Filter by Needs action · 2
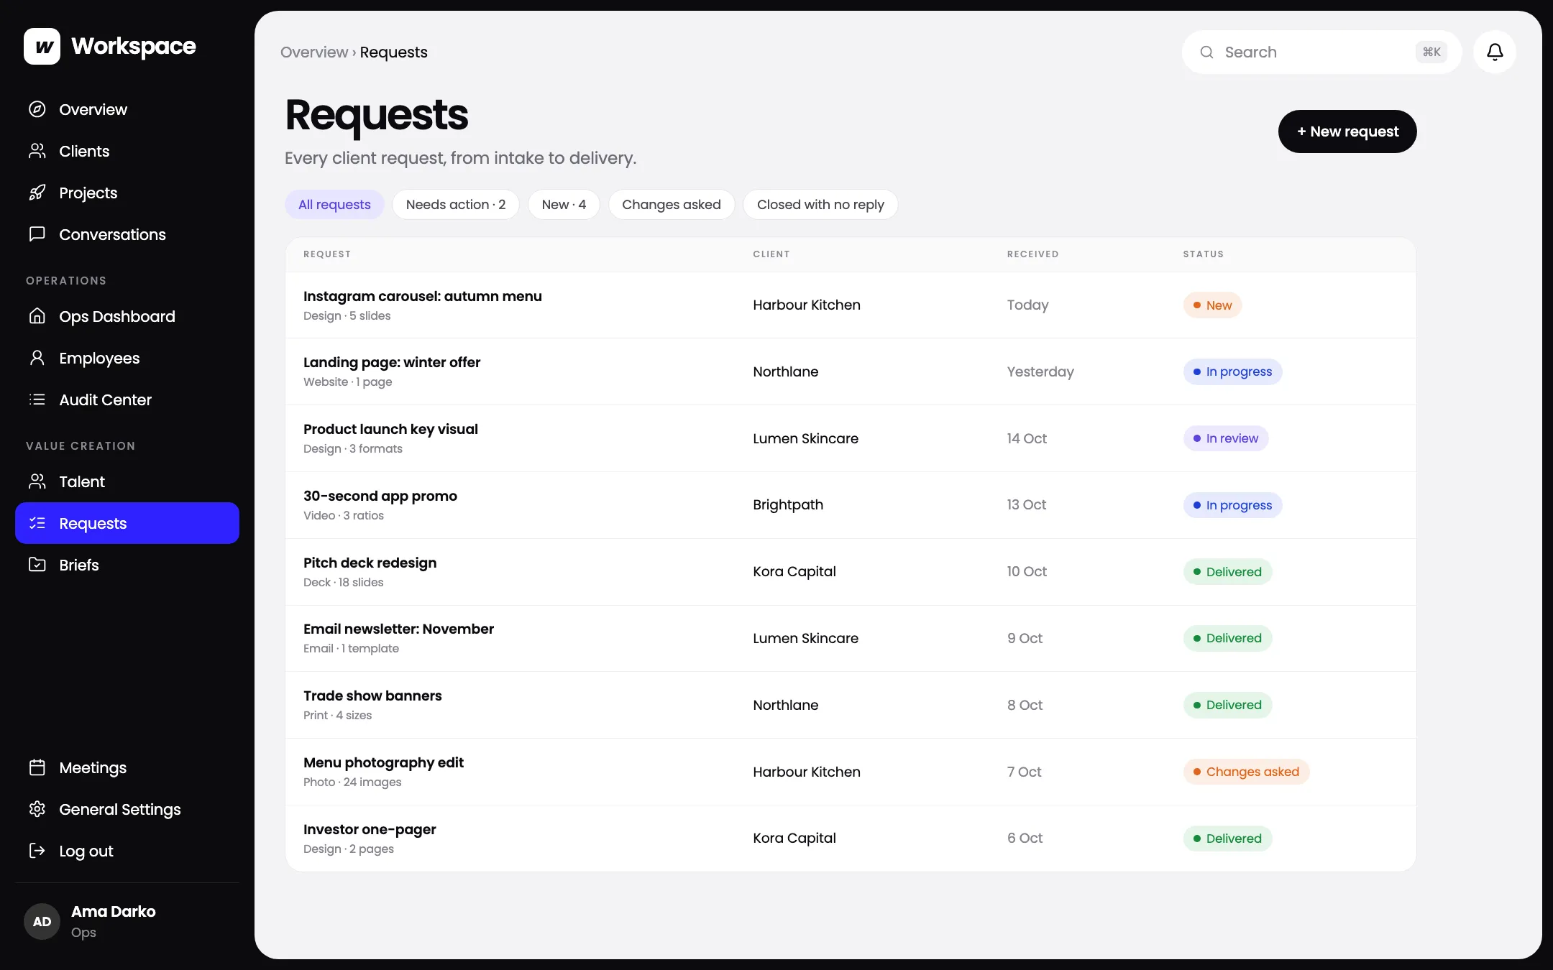The width and height of the screenshot is (1553, 970). 456,205
